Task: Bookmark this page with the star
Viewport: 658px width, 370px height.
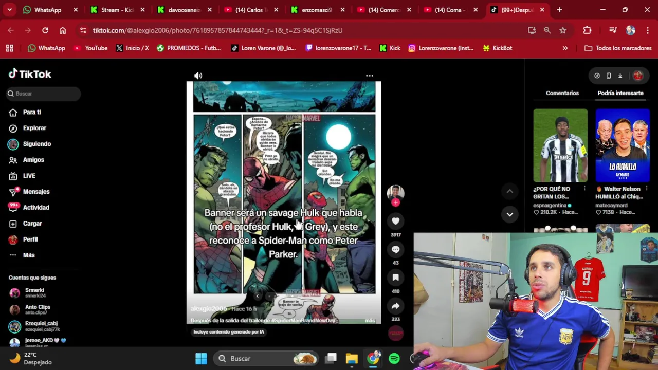Action: click(563, 30)
